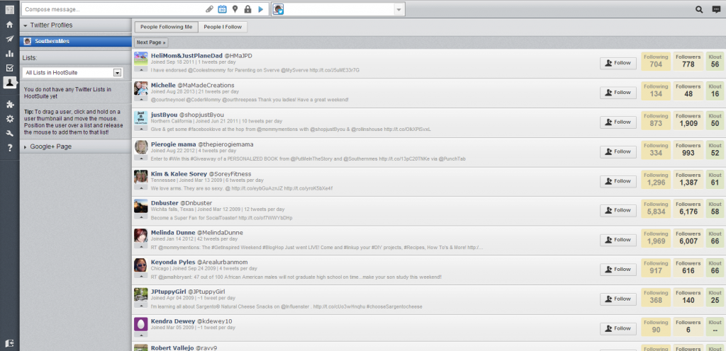
Task: Open the Publisher paper-plane icon
Action: 9,39
